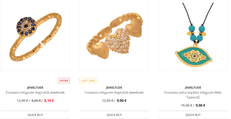
Task: Open JEWELTUDE brand above the hearts ring title
Action: click(114, 88)
